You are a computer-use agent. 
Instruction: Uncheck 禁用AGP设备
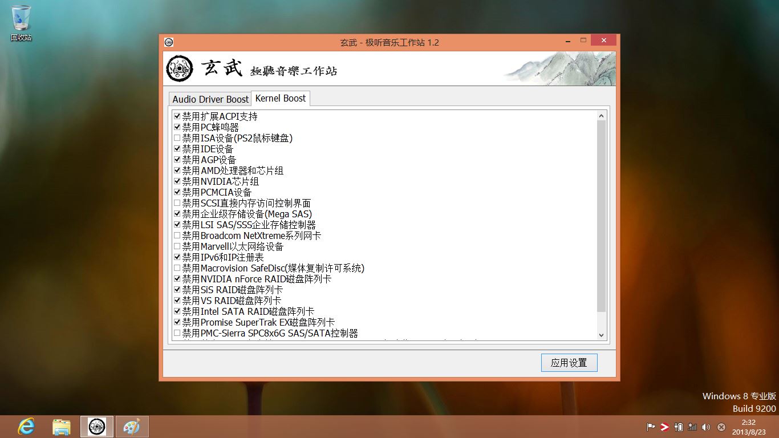click(x=177, y=160)
